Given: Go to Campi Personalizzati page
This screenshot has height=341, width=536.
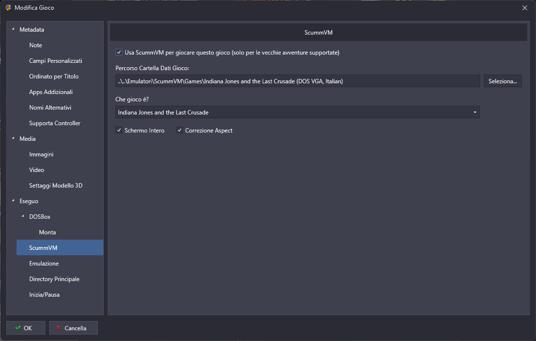Looking at the screenshot, I should [x=55, y=61].
